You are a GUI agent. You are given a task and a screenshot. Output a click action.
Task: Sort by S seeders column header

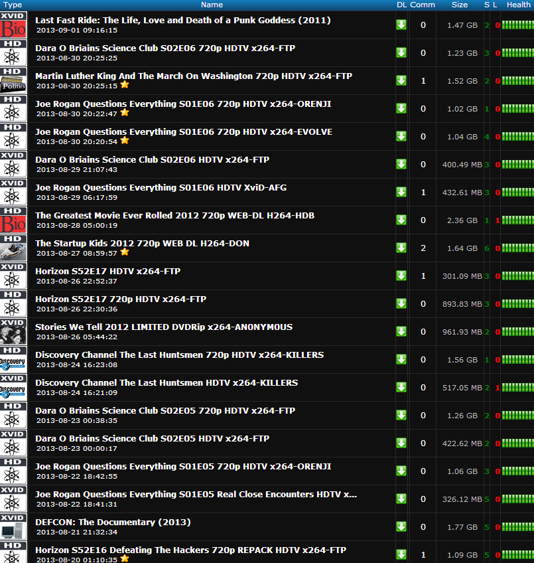tap(487, 5)
